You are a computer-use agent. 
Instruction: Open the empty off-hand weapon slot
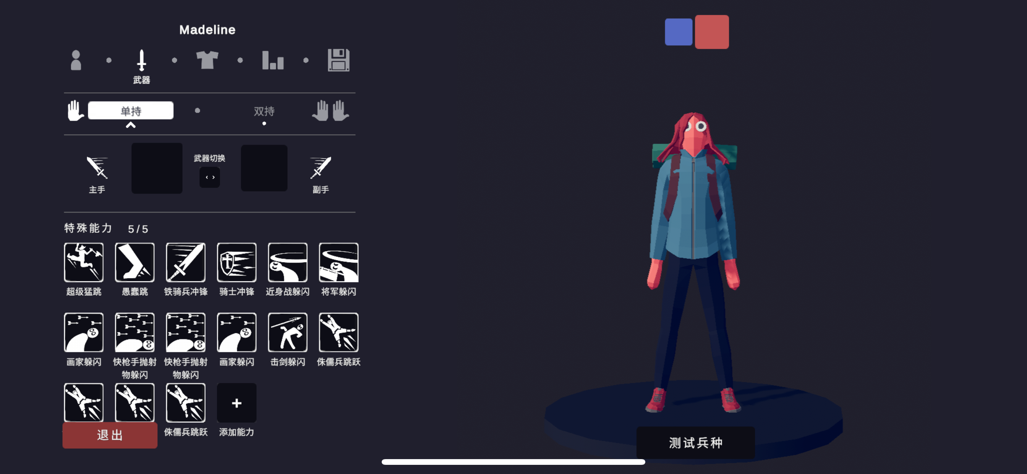point(264,168)
